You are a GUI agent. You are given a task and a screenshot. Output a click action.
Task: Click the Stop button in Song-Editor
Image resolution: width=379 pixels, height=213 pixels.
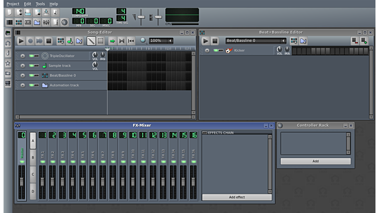pos(49,41)
